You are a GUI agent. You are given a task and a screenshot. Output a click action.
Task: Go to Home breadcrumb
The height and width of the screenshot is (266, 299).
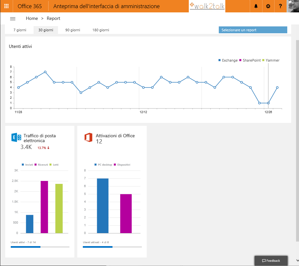[32, 18]
